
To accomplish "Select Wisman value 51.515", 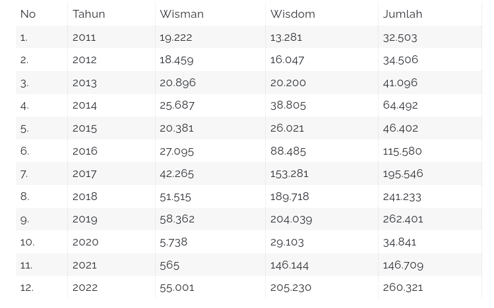I will coord(175,196).
